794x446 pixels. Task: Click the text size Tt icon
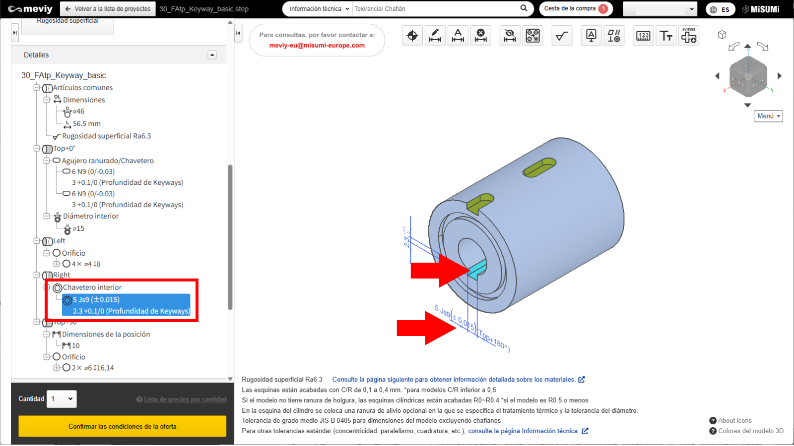click(x=666, y=36)
